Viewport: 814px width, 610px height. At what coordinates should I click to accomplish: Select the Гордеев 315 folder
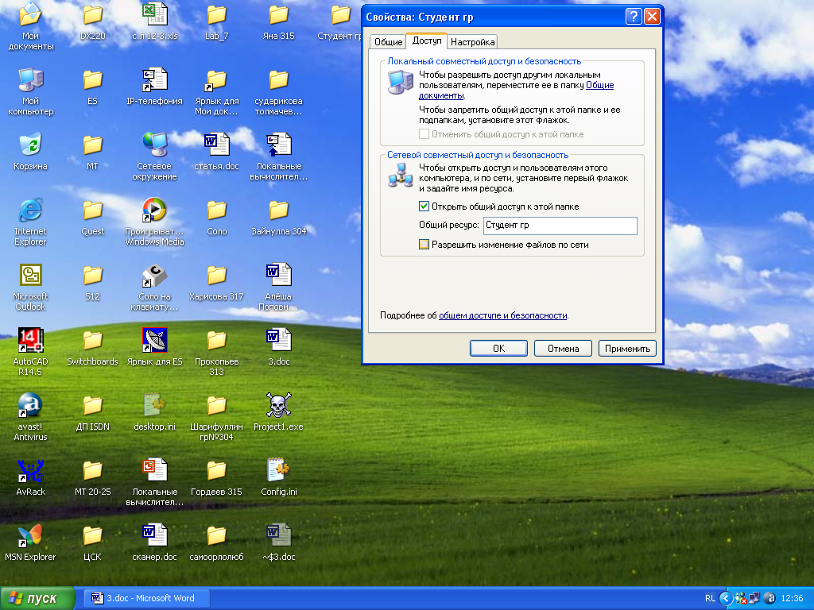coord(216,470)
